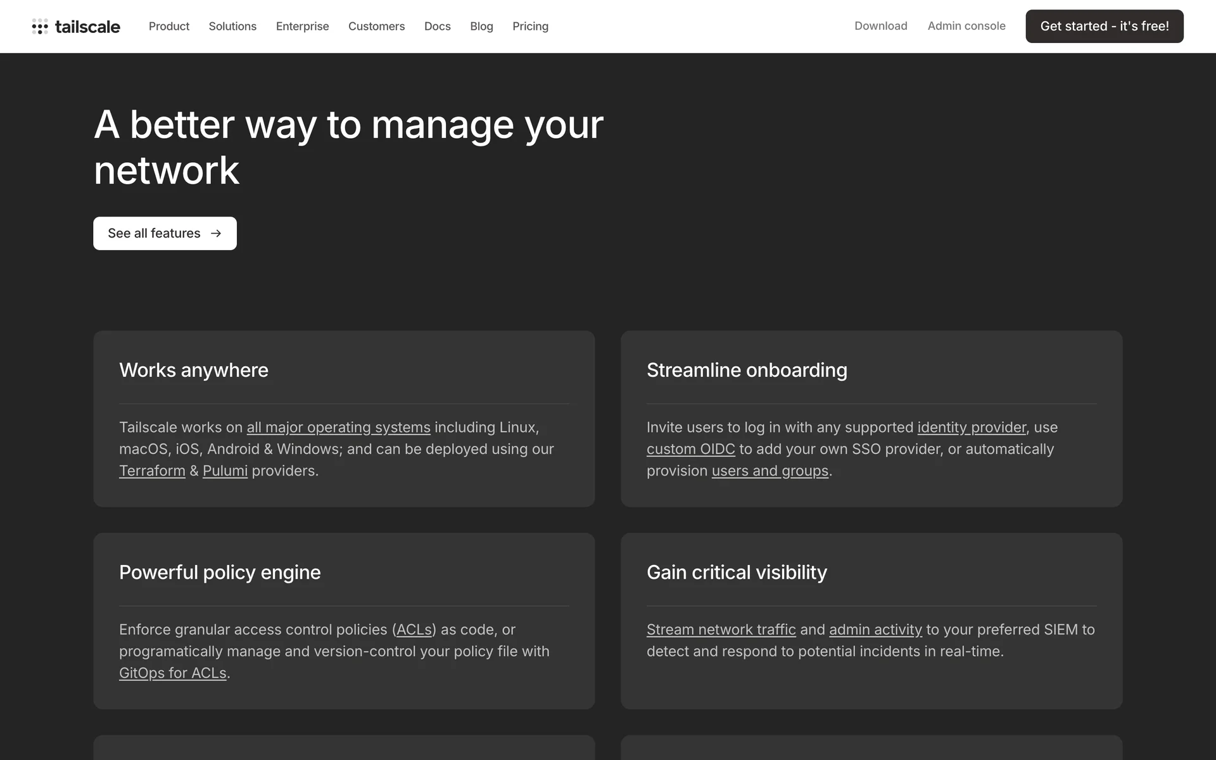The height and width of the screenshot is (760, 1216).
Task: Navigate to Docs
Action: [437, 27]
